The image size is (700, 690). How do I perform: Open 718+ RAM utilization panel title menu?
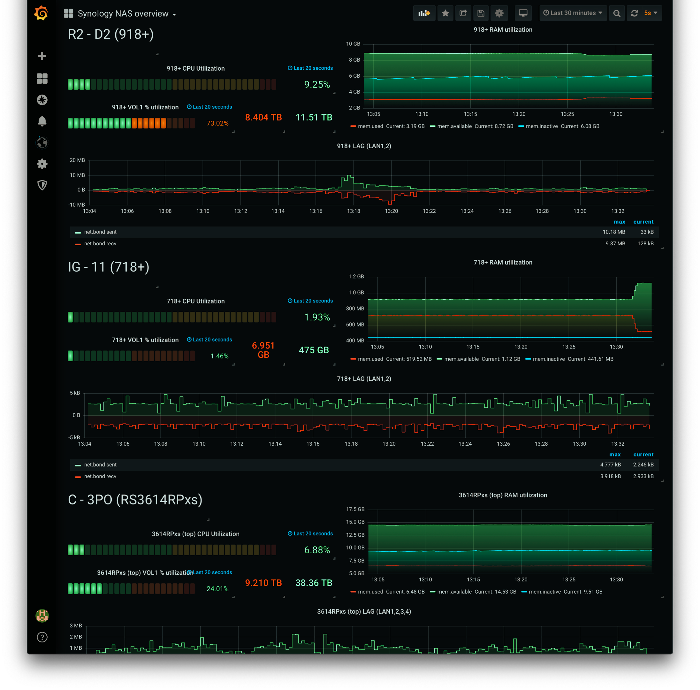point(503,262)
